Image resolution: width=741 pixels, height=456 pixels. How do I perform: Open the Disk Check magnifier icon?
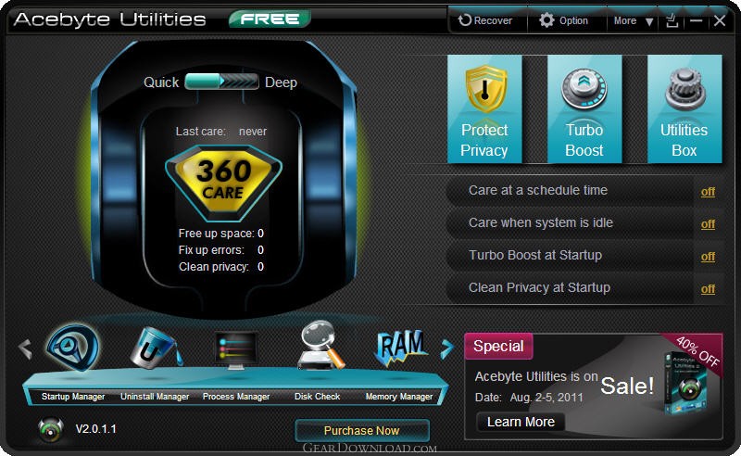point(320,346)
